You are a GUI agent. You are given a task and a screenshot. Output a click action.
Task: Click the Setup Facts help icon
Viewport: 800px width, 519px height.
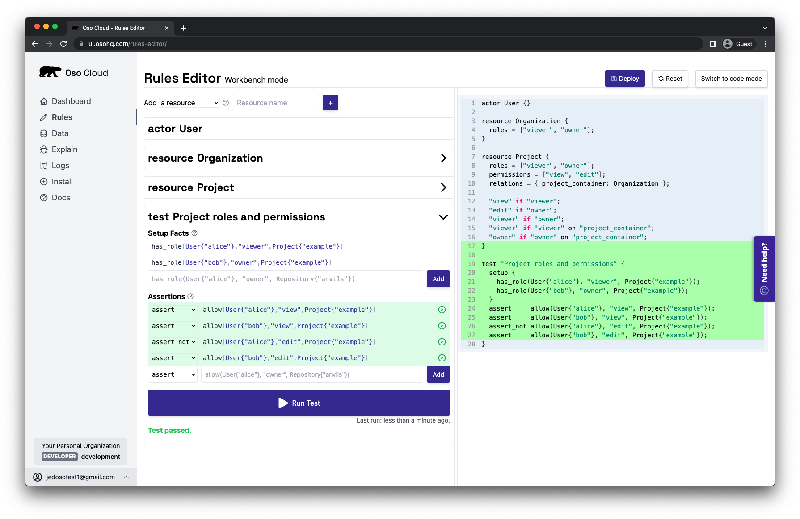click(194, 233)
